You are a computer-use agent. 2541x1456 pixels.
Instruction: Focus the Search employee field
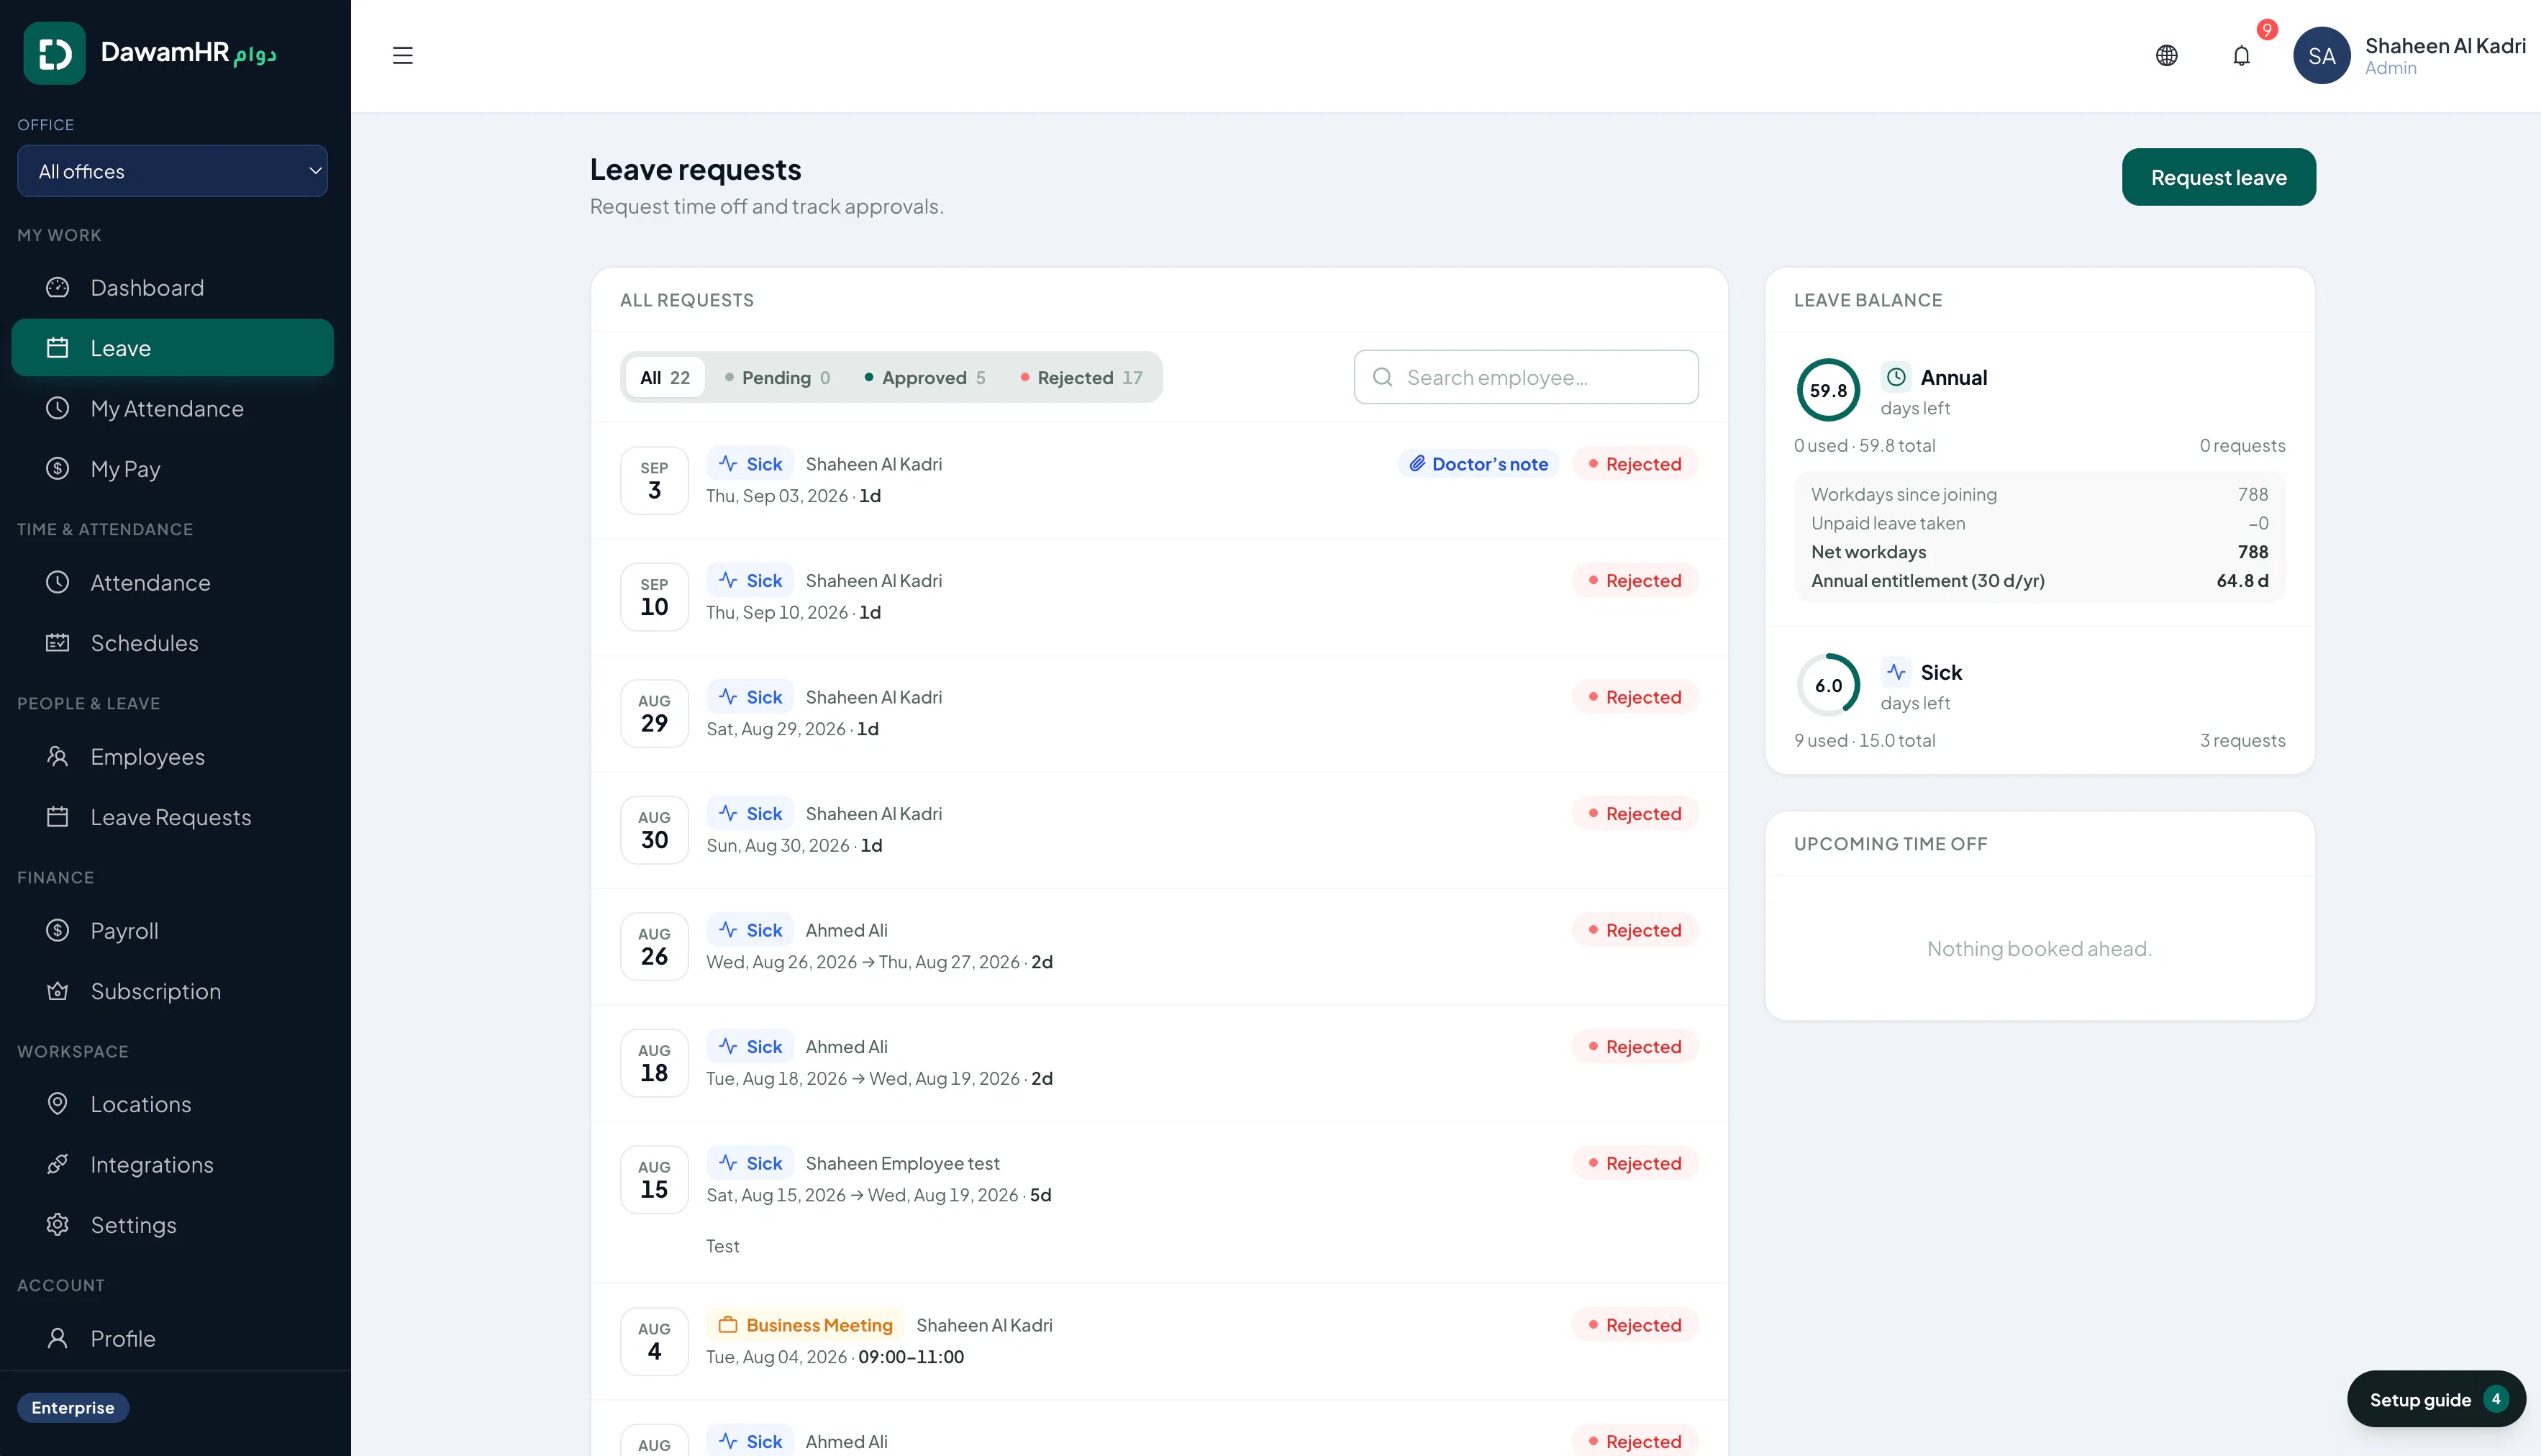[x=1526, y=377]
